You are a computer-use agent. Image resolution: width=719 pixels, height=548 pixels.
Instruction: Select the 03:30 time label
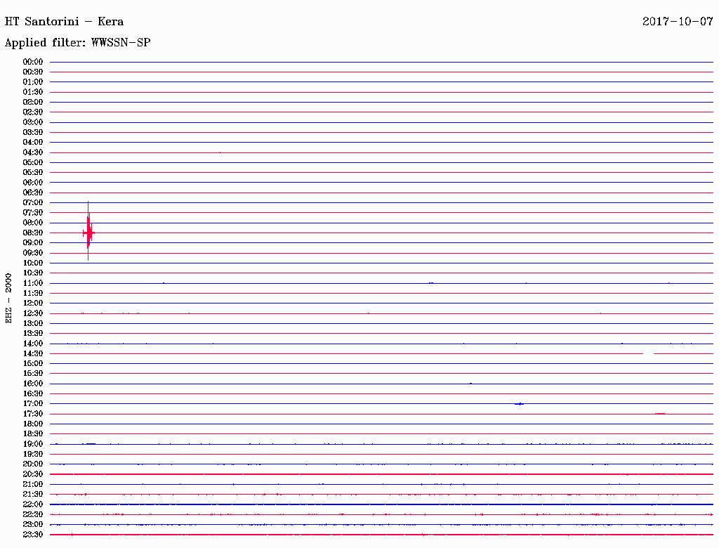[x=33, y=132]
